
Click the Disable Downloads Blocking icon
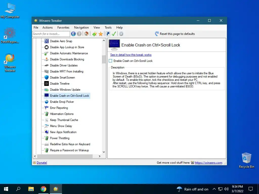click(47, 59)
